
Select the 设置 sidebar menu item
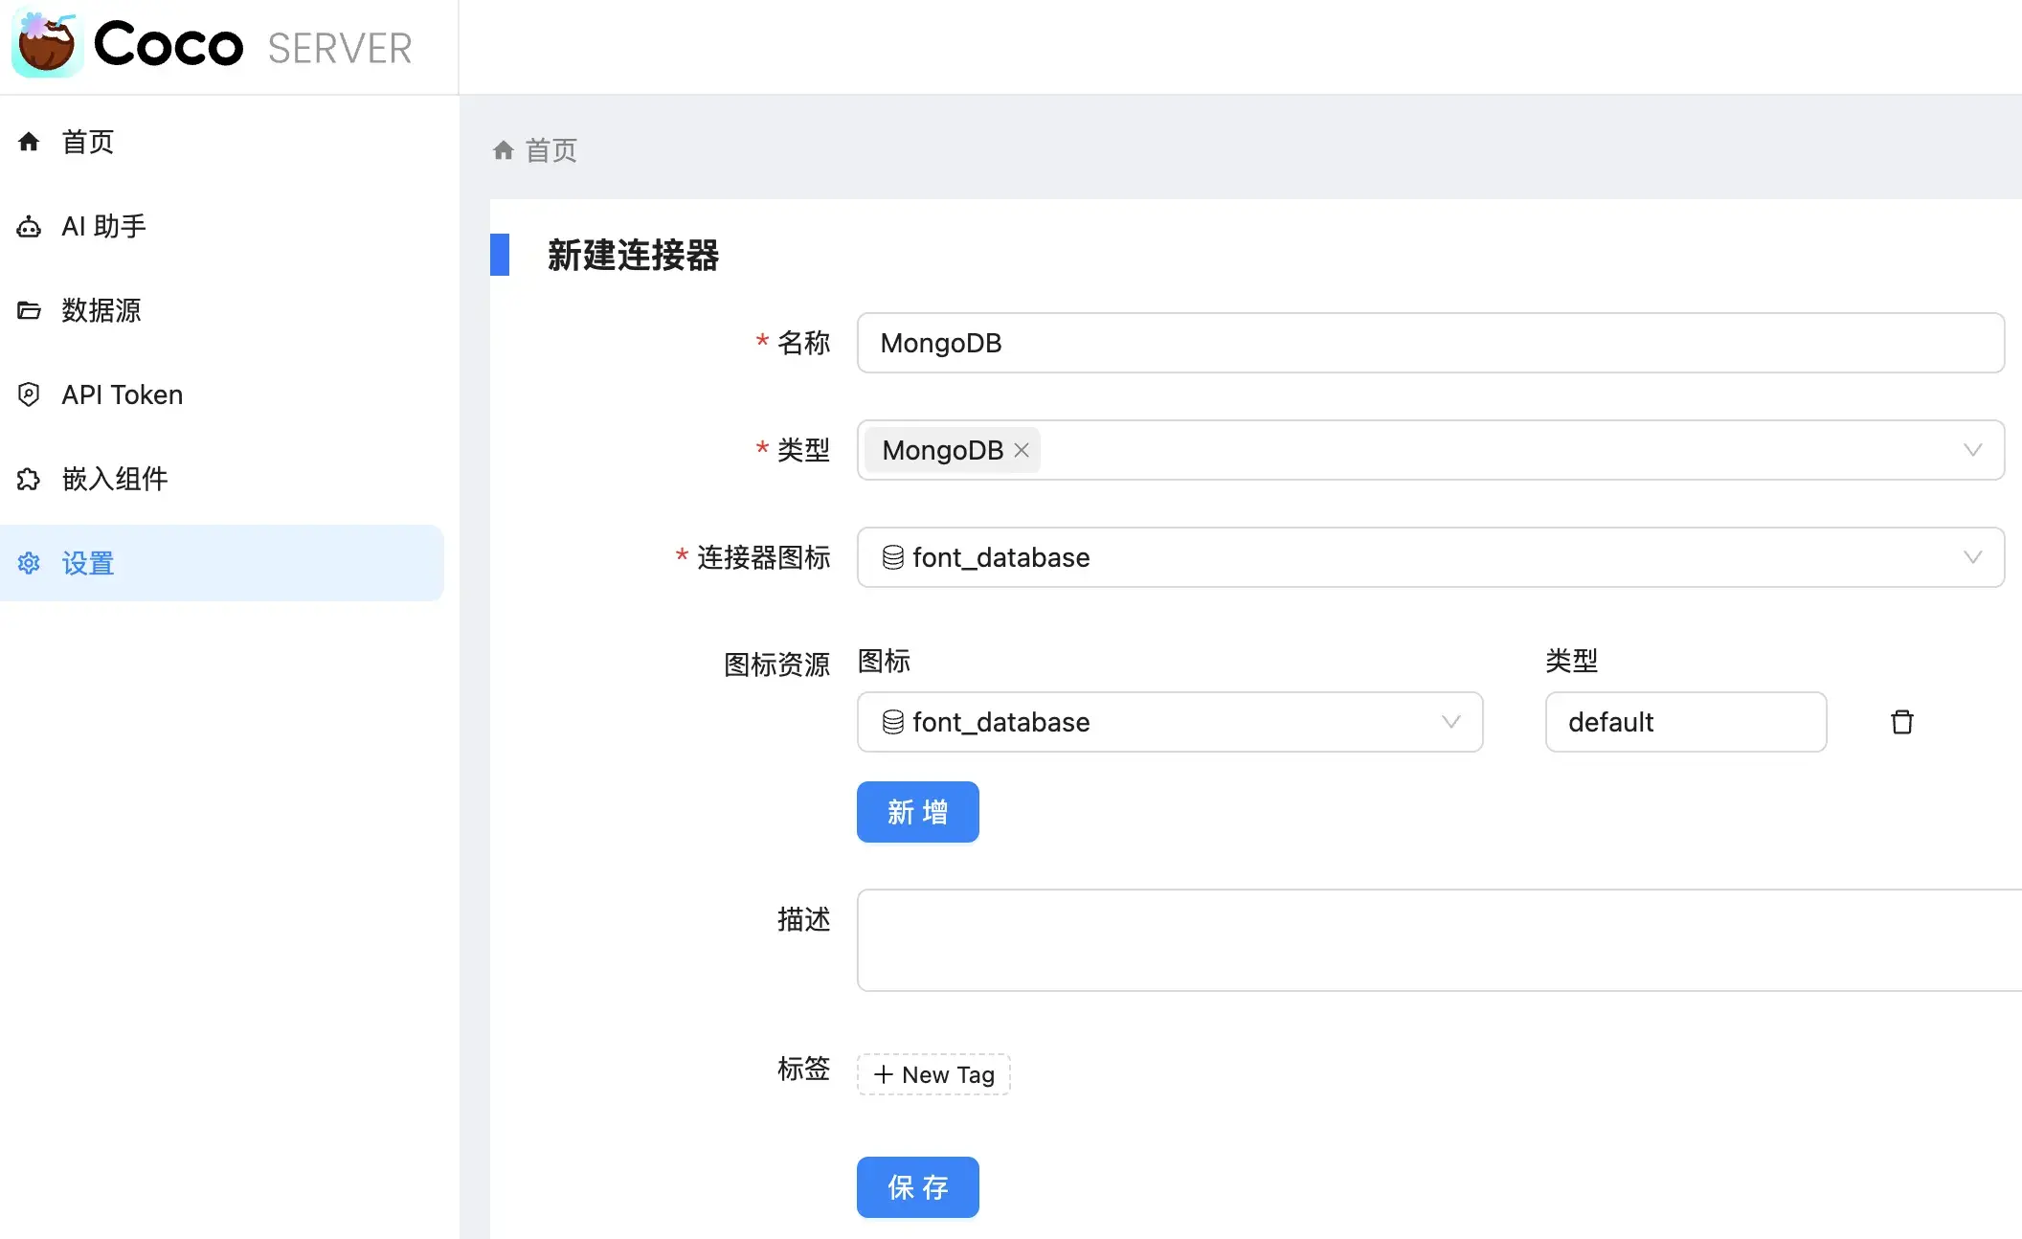coord(86,563)
